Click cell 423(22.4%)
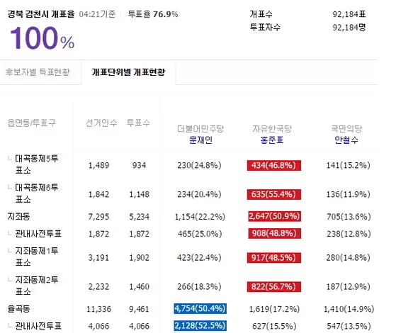 click(x=199, y=258)
